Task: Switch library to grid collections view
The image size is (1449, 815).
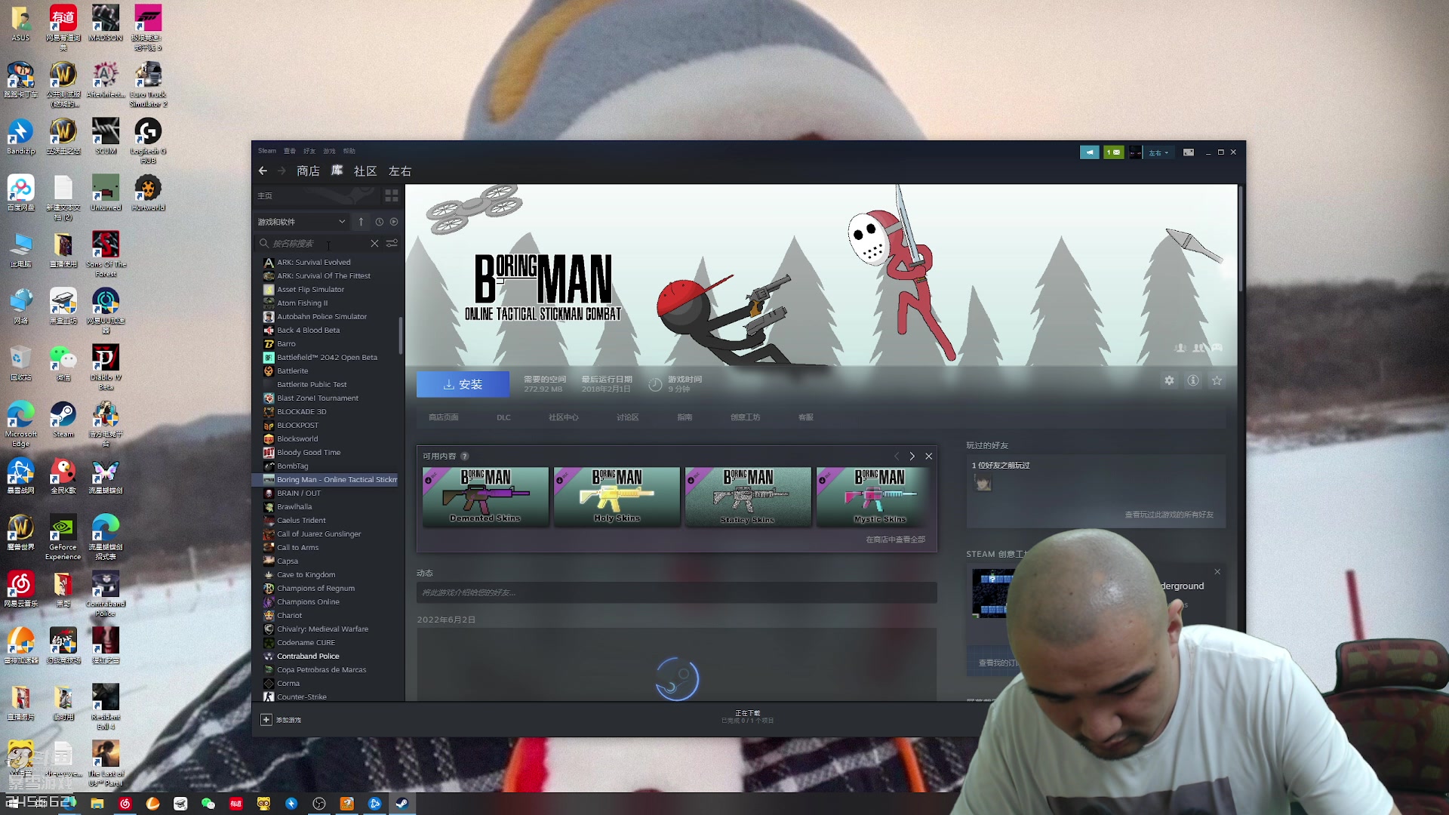Action: point(391,195)
